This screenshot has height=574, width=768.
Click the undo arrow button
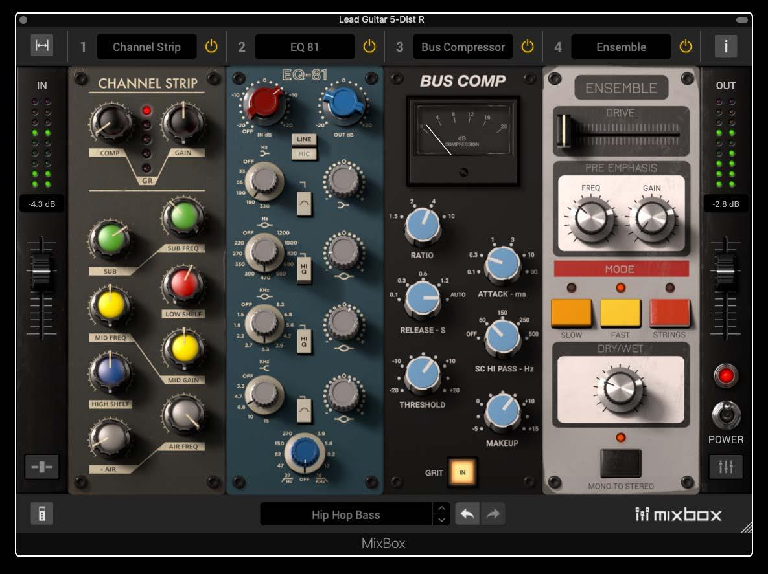[x=467, y=514]
